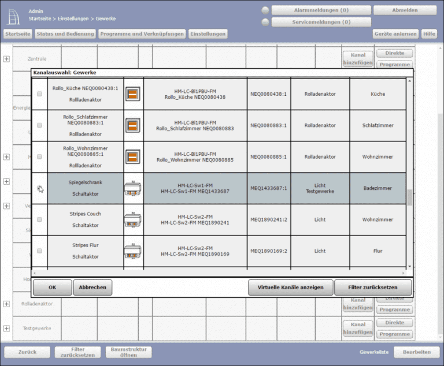Open Programme und Verknüpfungen menu
The width and height of the screenshot is (444, 366).
click(x=142, y=34)
